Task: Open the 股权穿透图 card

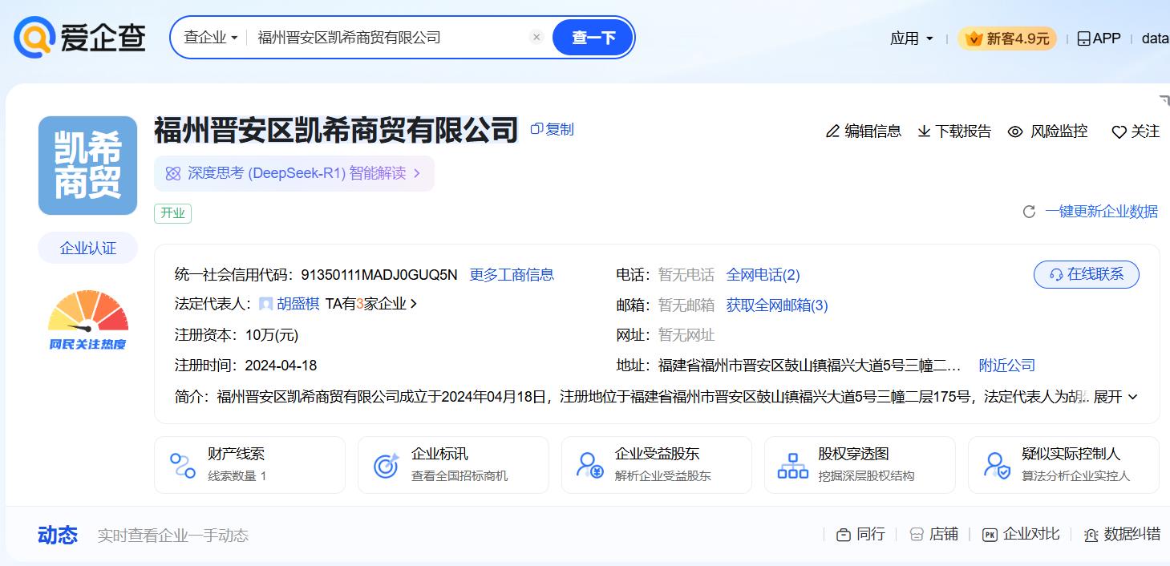Action: point(860,464)
